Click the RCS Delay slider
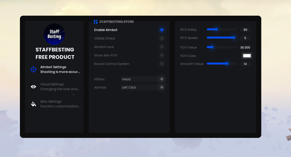This screenshot has width=291, height=157. (222, 29)
